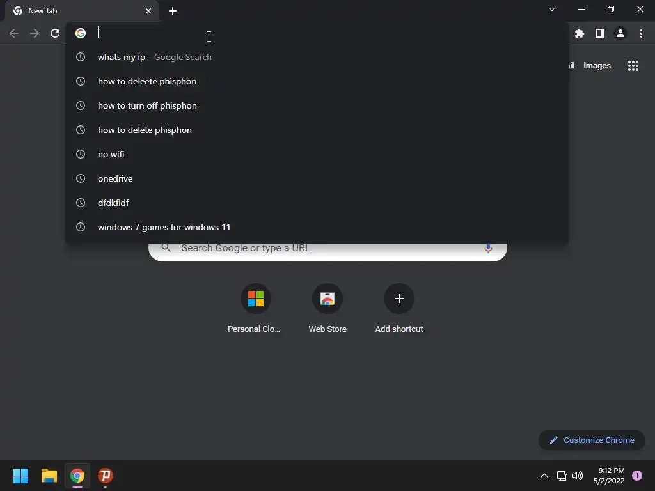
Task: Click the browser back arrow
Action: coord(14,33)
